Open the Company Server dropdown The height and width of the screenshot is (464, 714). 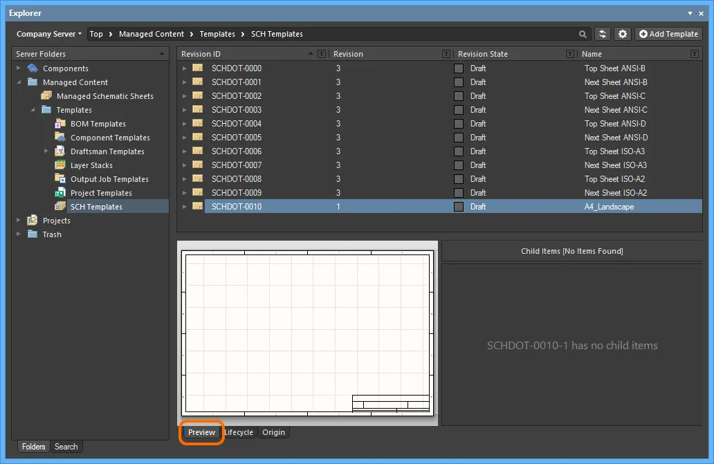(48, 34)
